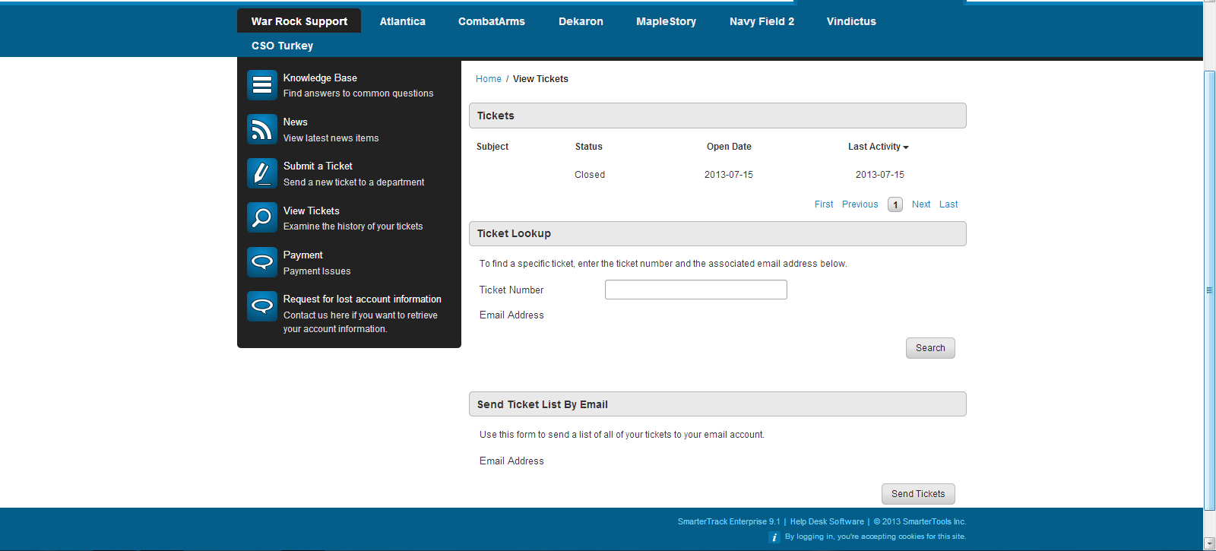
Task: Open the Knowledge Base icon in sidebar
Action: tap(262, 85)
